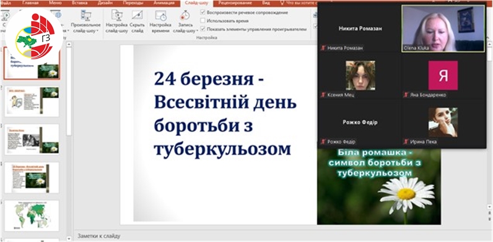
Task: Select fourth slide thumbnail with daisy picture
Action: coord(32,177)
